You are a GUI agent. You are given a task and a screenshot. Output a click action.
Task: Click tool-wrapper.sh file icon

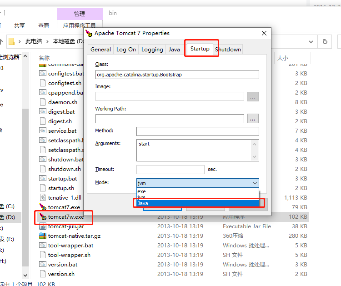coord(43,255)
